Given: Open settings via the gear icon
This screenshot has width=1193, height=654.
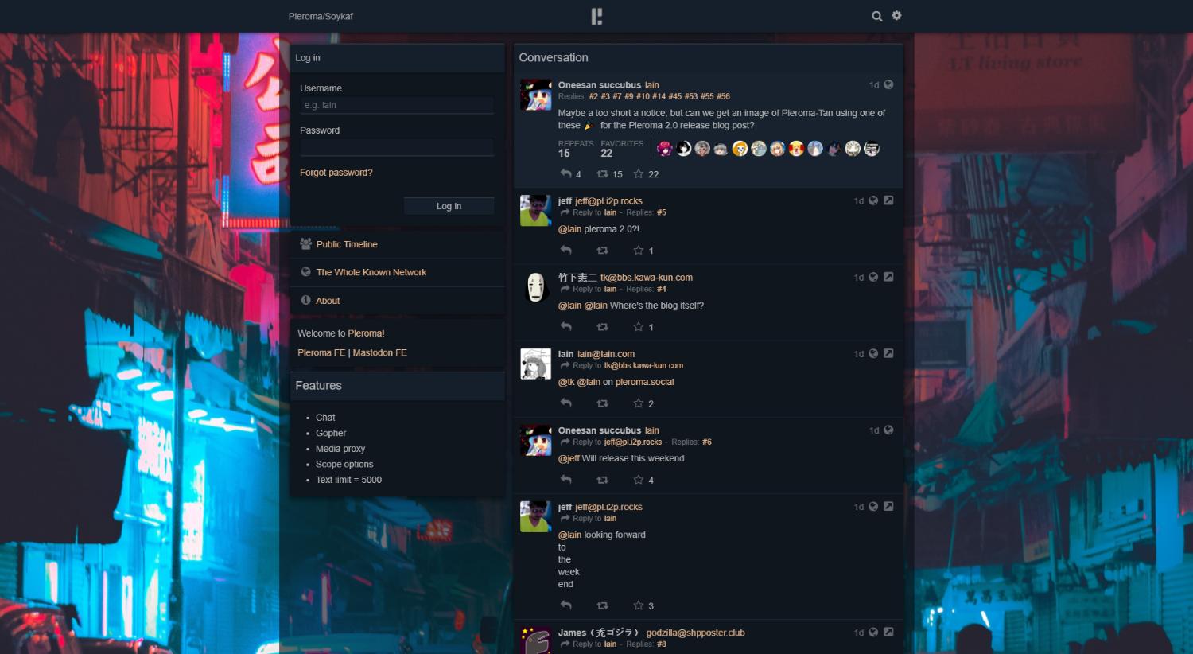Looking at the screenshot, I should (897, 15).
